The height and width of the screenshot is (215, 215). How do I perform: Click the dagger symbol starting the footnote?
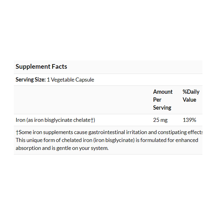click(17, 132)
